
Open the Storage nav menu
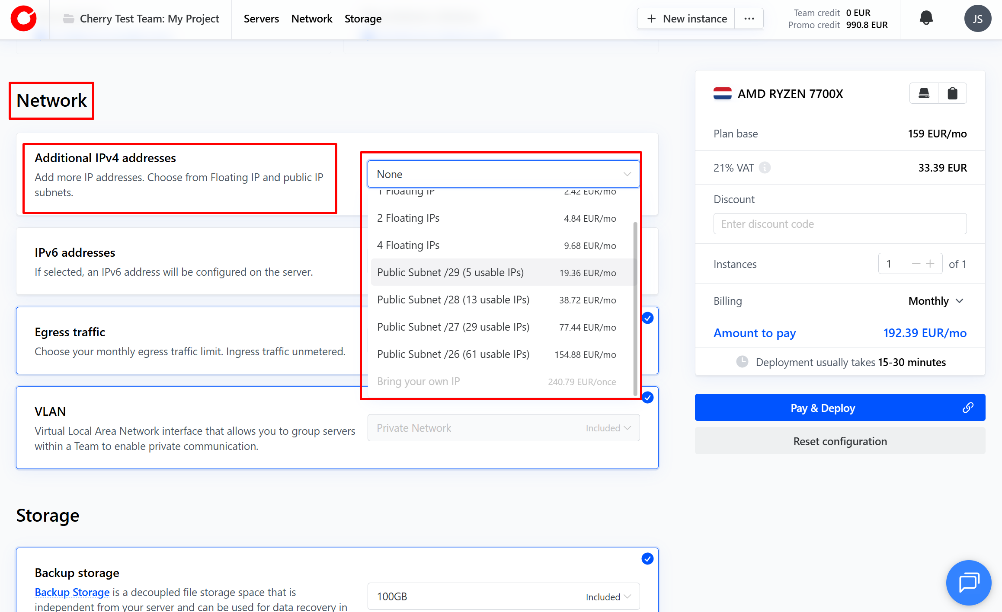[x=363, y=19]
